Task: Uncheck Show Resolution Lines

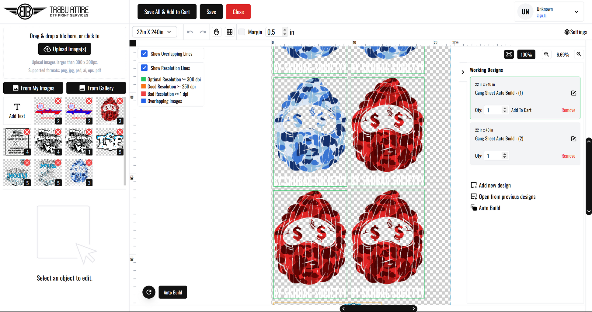Action: (x=145, y=68)
